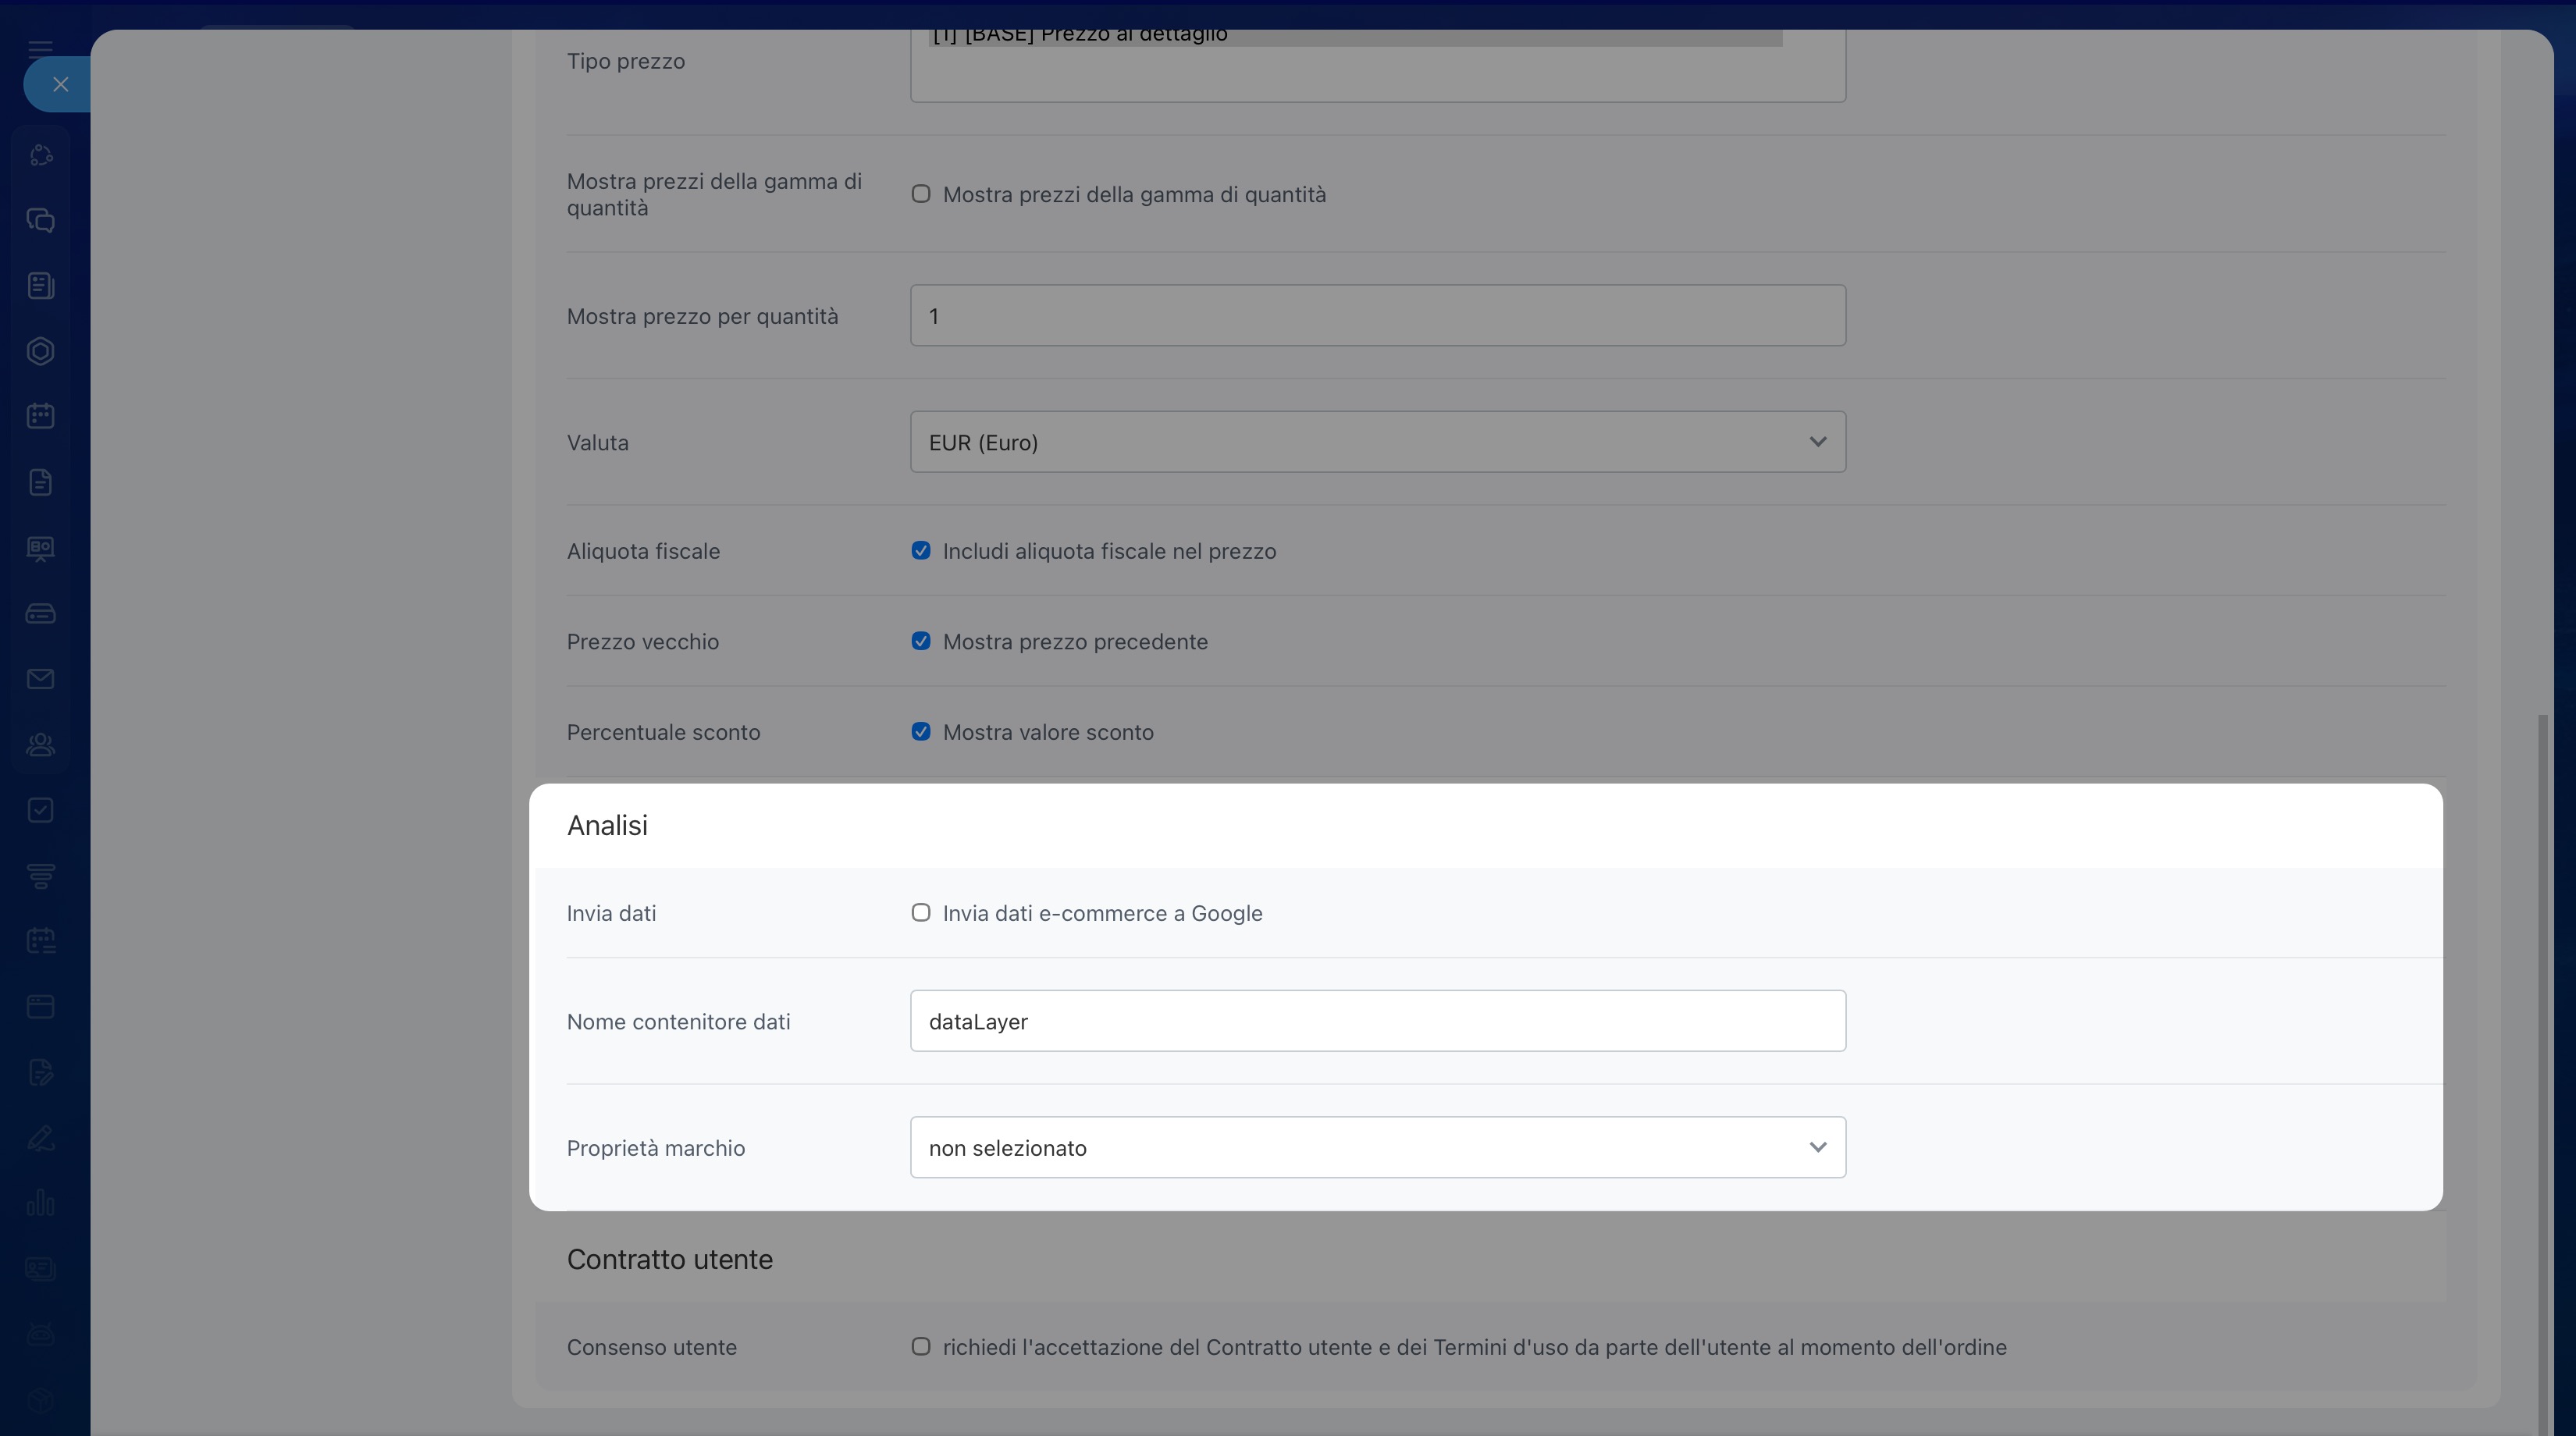Open the tasks checkmark icon in sidebar
The height and width of the screenshot is (1436, 2576).
(x=41, y=810)
